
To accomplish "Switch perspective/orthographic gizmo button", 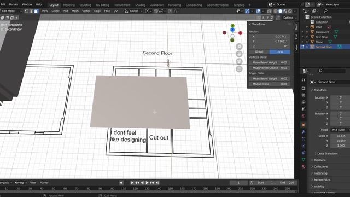I will tap(239, 69).
